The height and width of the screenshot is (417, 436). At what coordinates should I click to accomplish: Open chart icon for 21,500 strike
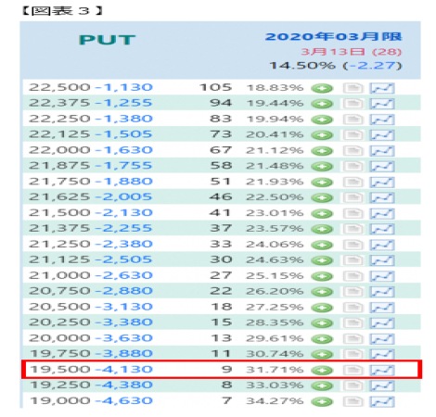(x=382, y=213)
